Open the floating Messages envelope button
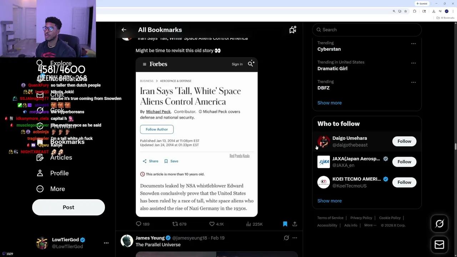 coord(440,245)
